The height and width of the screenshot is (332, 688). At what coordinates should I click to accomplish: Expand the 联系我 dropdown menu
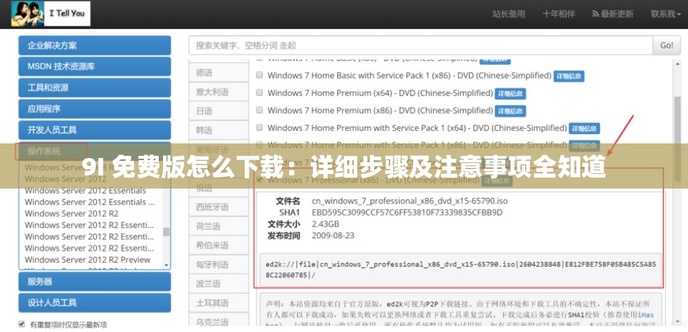[666, 14]
